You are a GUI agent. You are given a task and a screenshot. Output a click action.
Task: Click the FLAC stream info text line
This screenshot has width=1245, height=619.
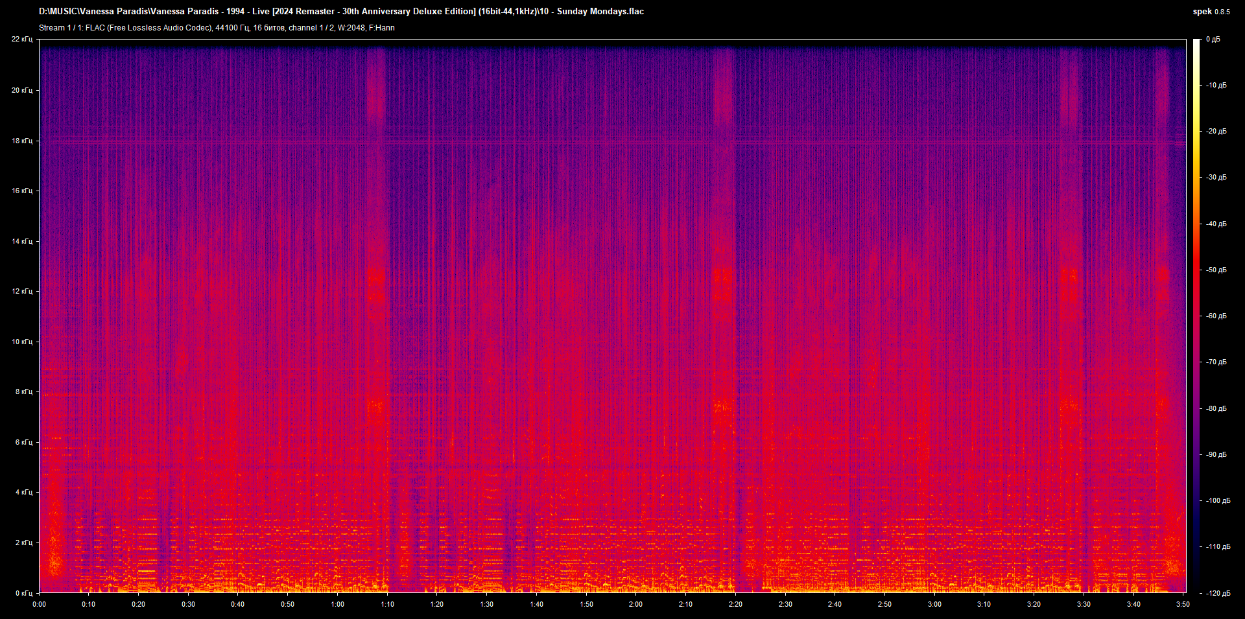click(x=217, y=28)
